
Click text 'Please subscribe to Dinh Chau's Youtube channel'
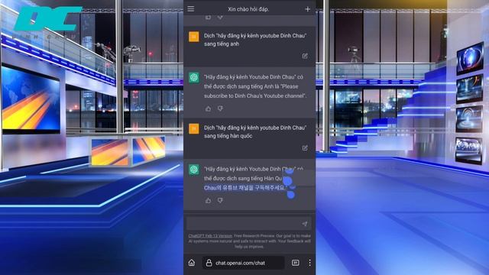pyautogui.click(x=255, y=91)
